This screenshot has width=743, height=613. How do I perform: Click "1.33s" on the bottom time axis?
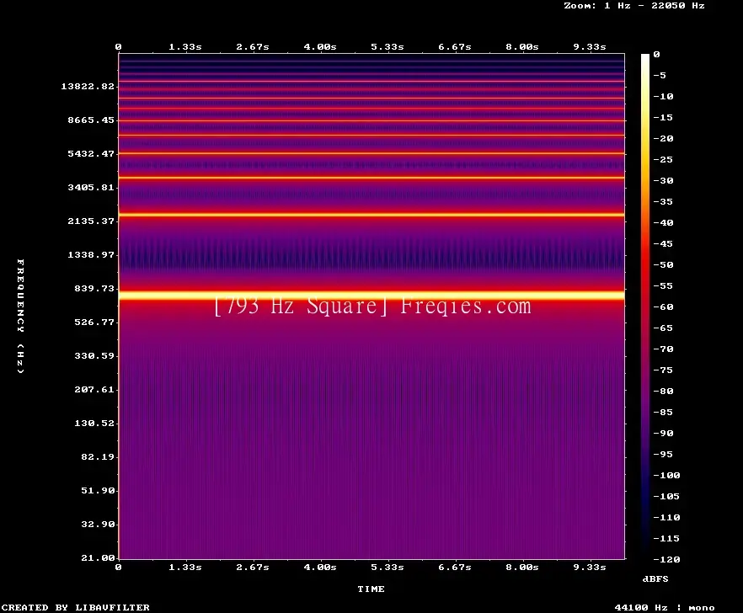185,567
